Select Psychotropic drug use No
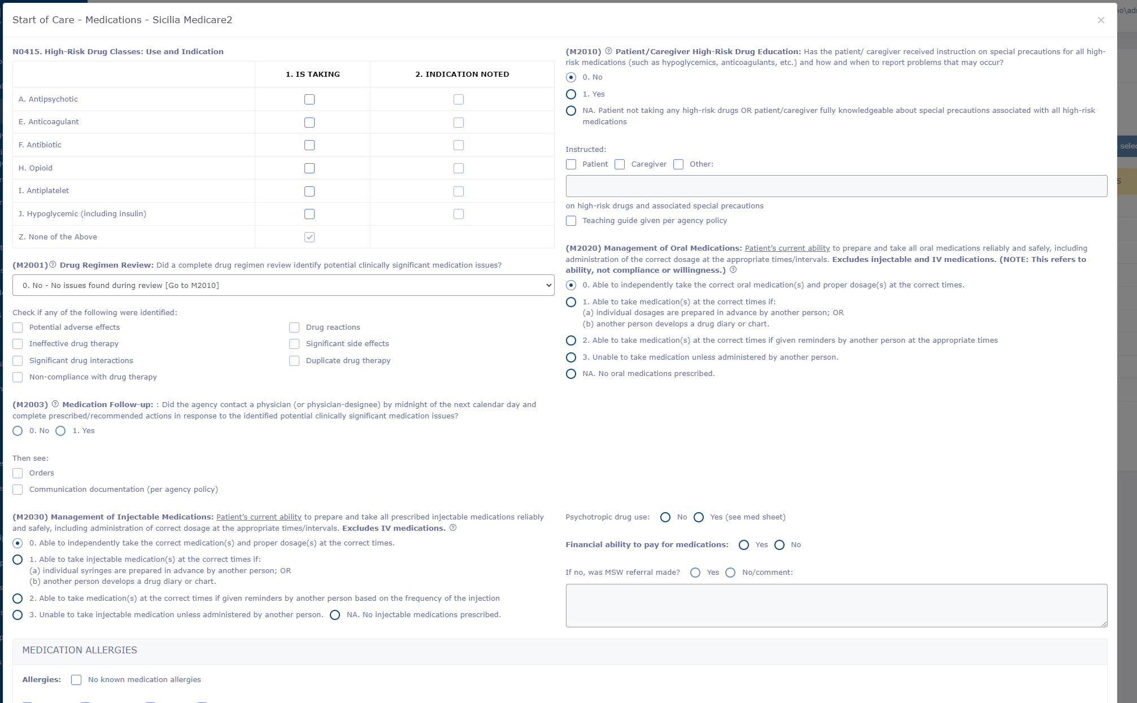 point(665,517)
